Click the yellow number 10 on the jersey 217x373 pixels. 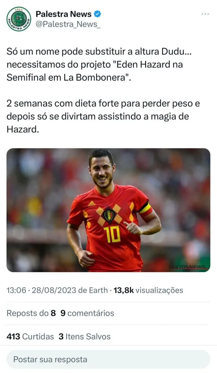(112, 234)
